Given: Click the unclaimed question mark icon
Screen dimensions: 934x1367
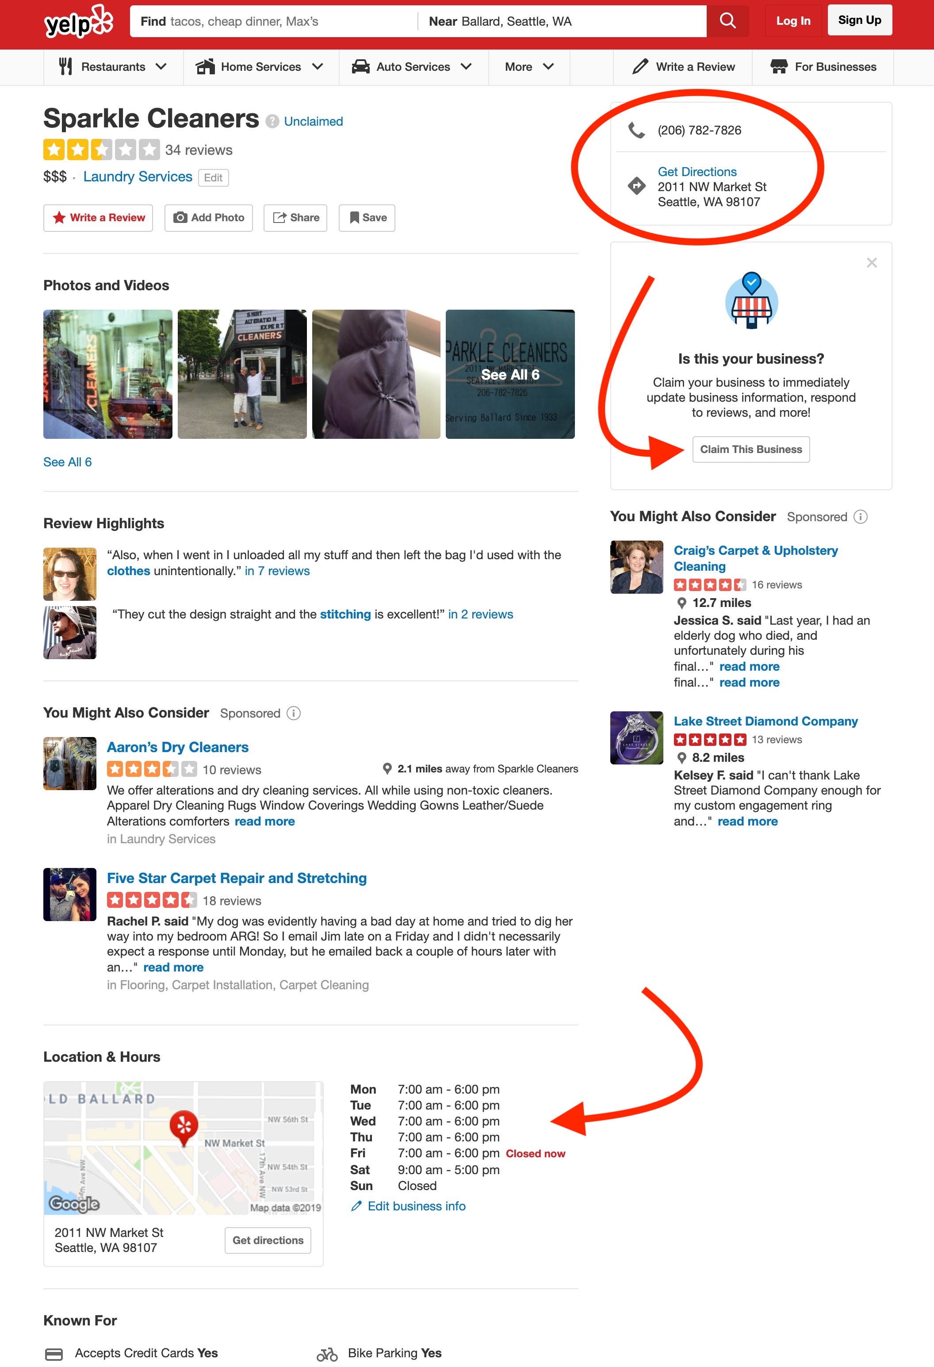Looking at the screenshot, I should (272, 121).
